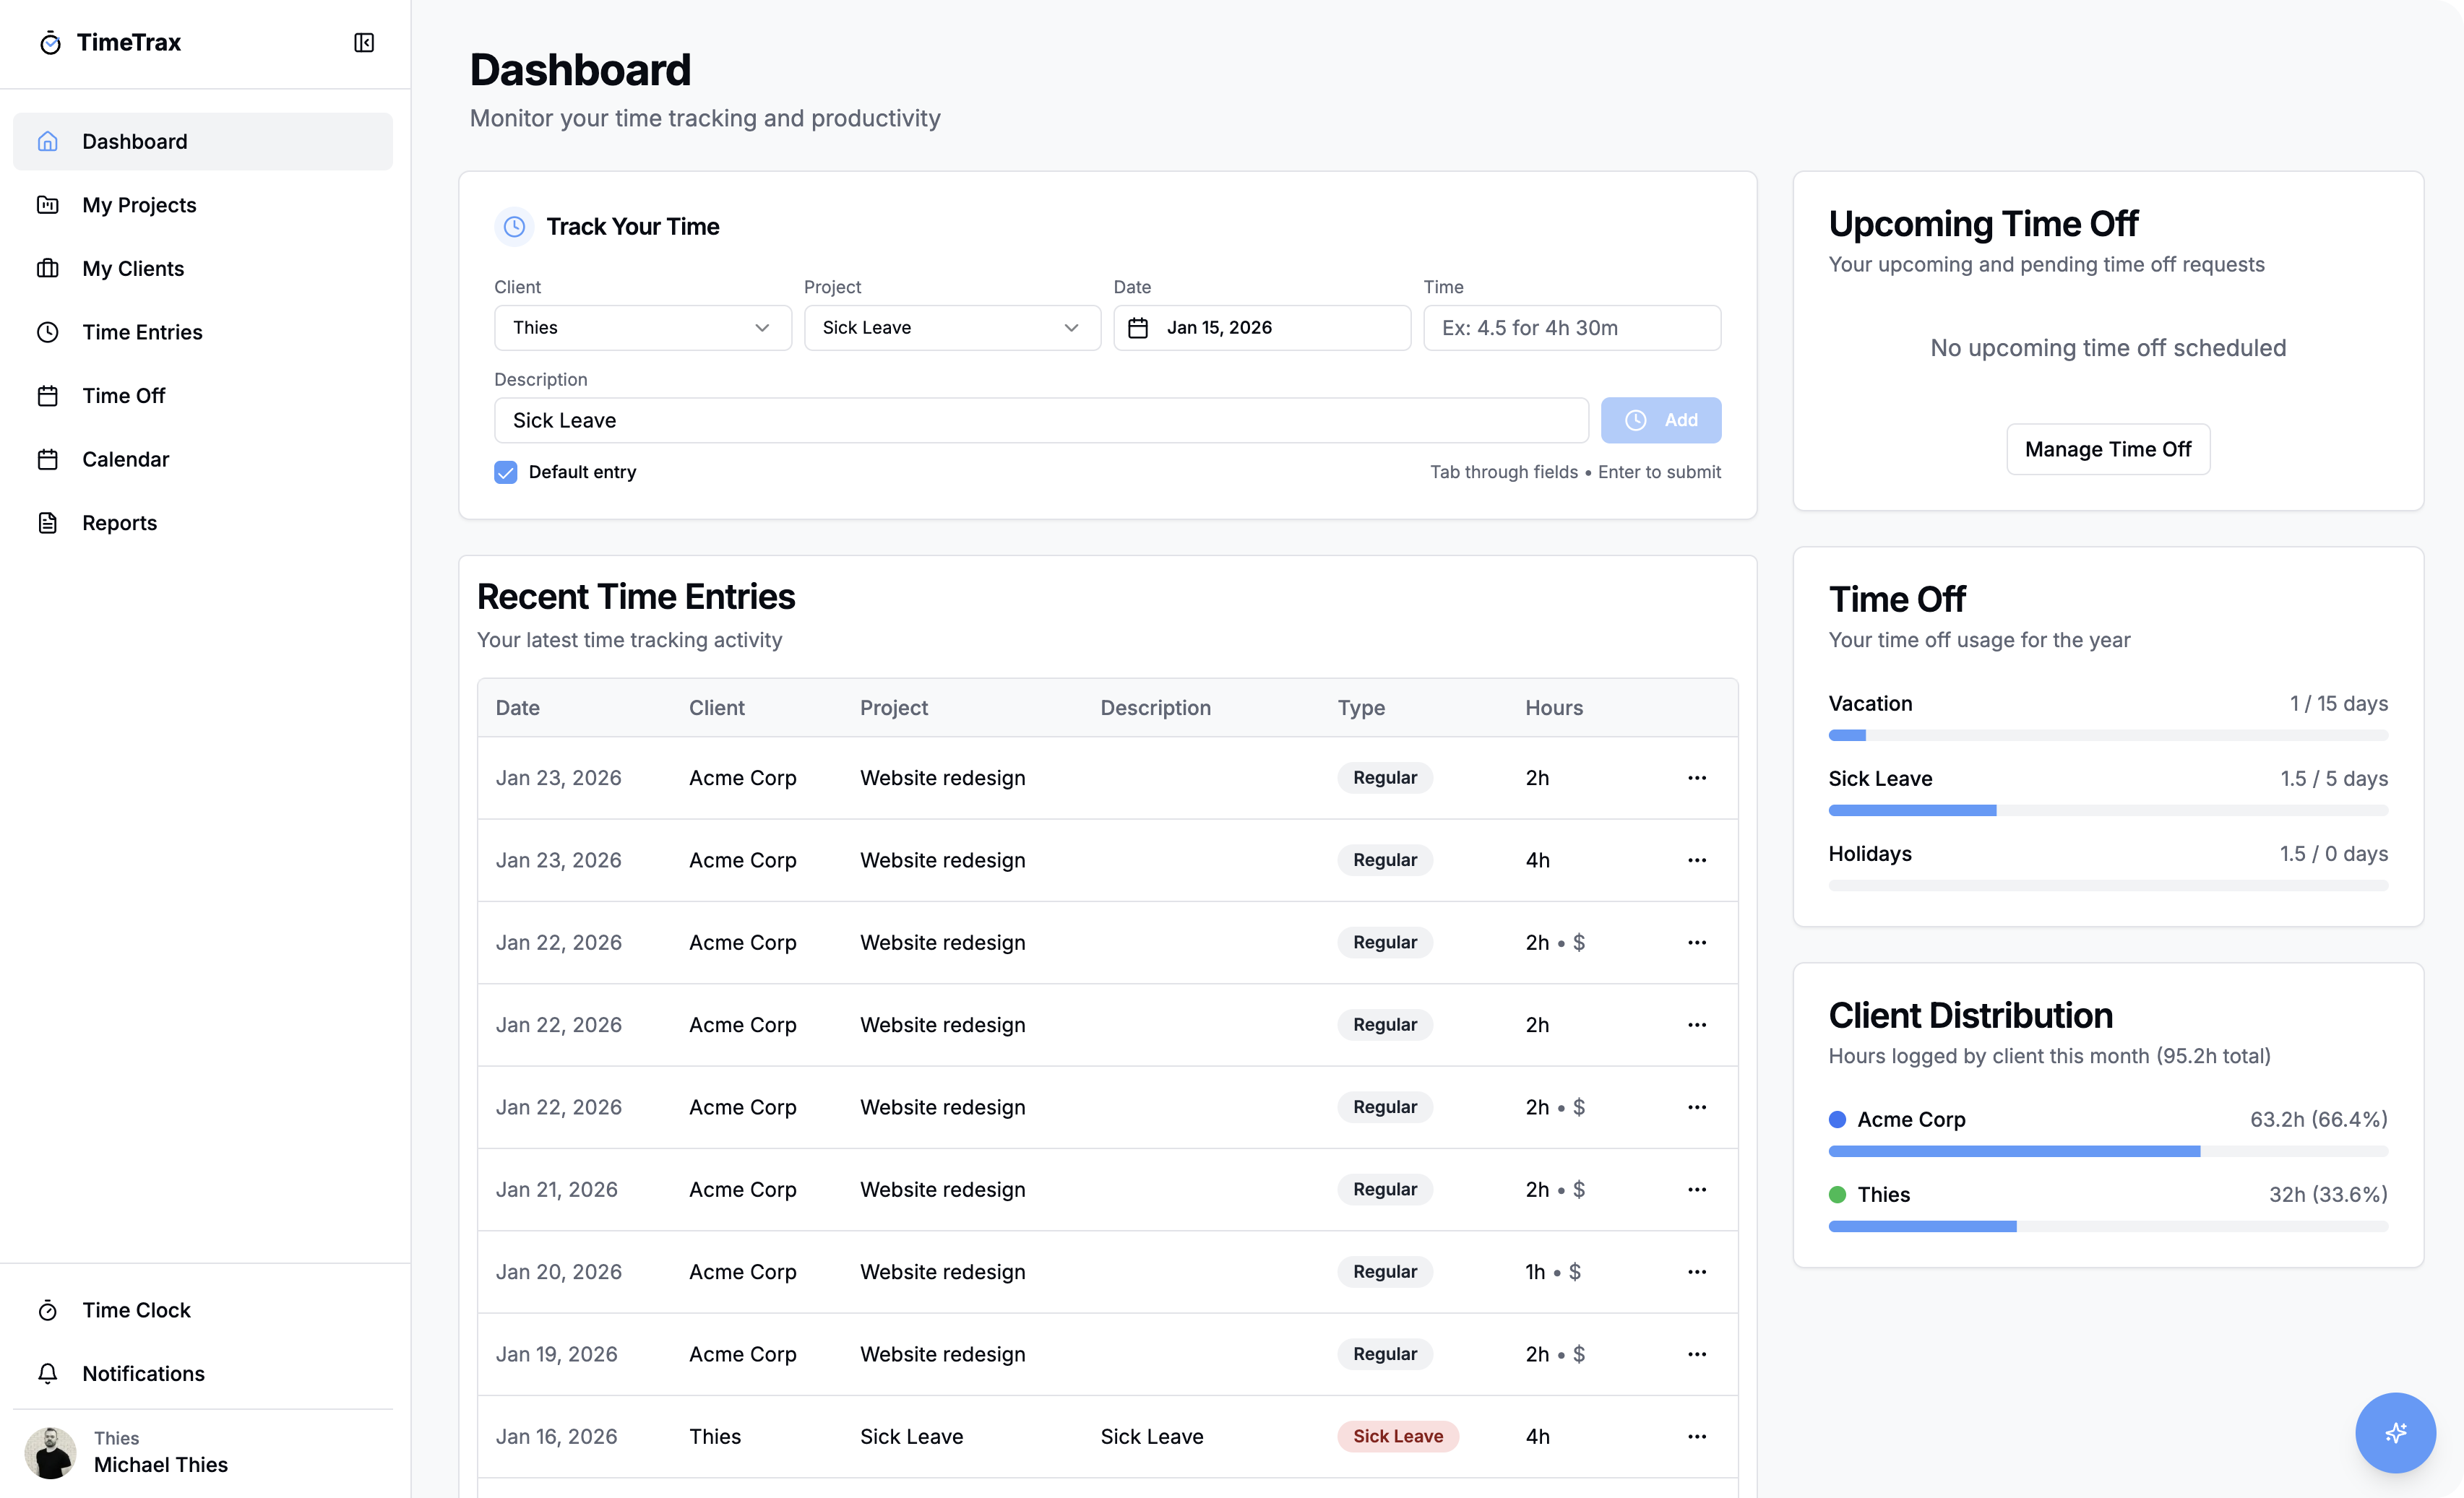Click the Description field containing Sick Leave
The width and height of the screenshot is (2464, 1498).
tap(1040, 420)
